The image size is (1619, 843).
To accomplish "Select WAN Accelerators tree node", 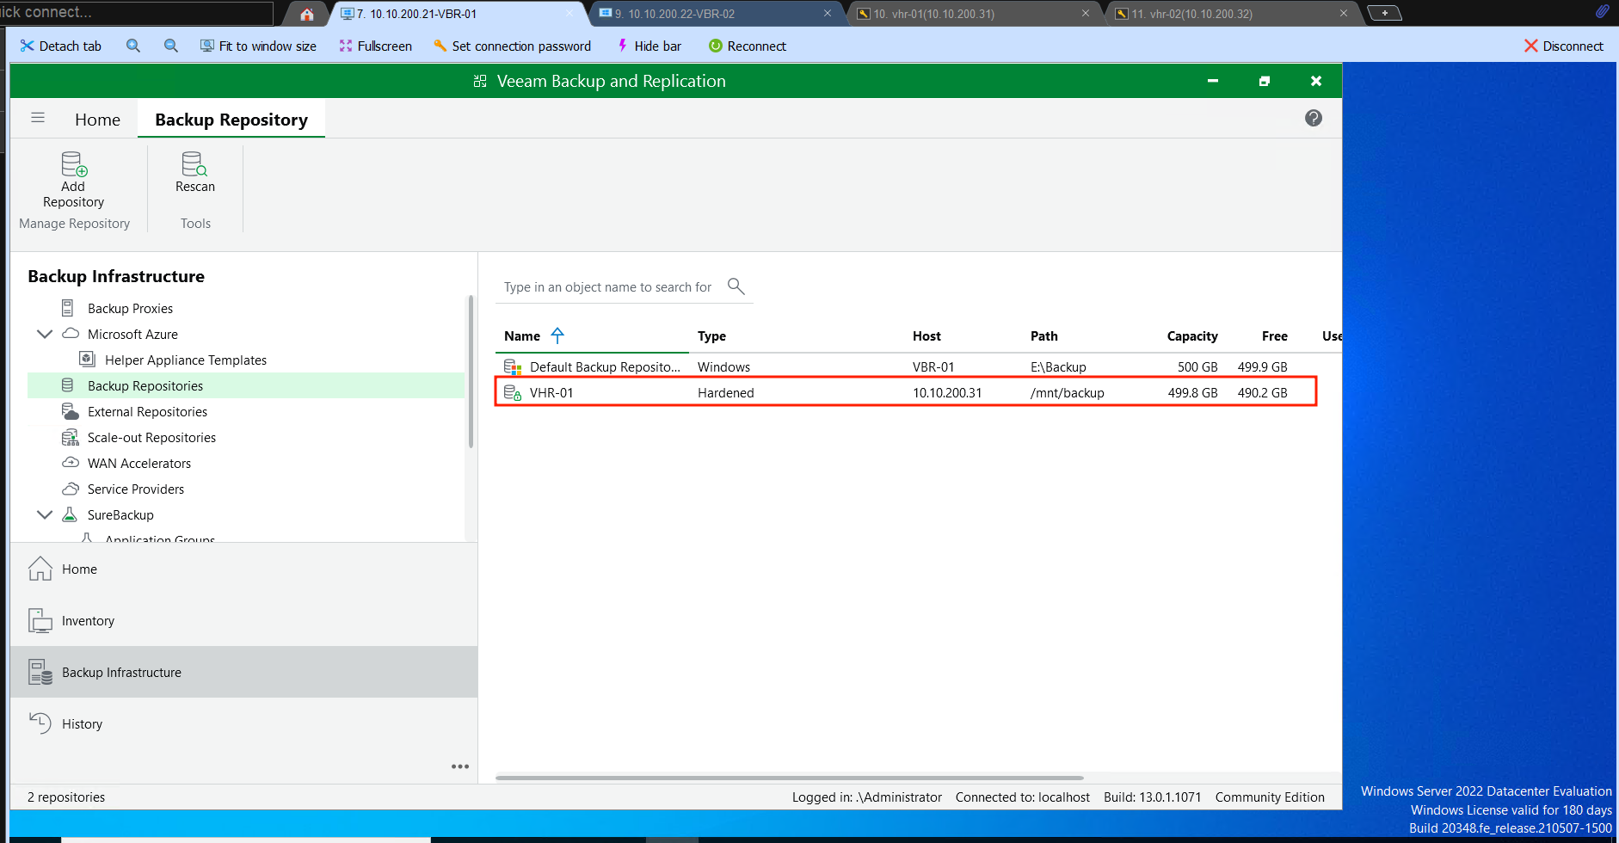I will pyautogui.click(x=139, y=463).
